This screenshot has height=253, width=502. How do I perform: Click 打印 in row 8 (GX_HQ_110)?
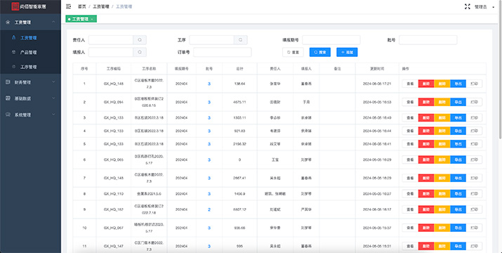[x=474, y=194]
